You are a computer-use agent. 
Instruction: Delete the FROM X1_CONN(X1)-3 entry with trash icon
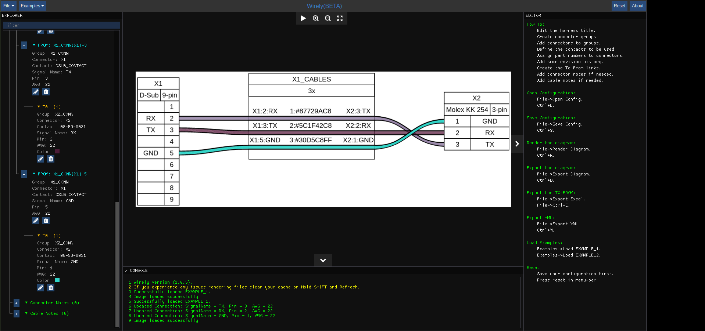pos(46,92)
